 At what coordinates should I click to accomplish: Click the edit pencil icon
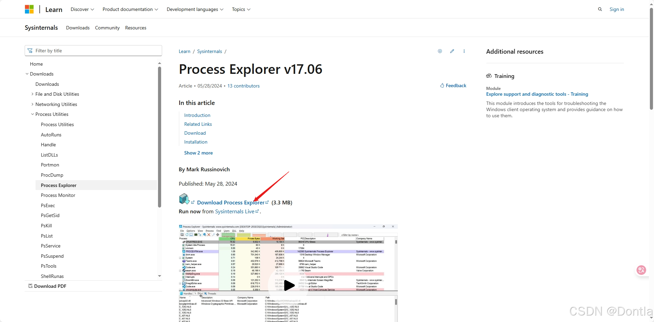452,51
